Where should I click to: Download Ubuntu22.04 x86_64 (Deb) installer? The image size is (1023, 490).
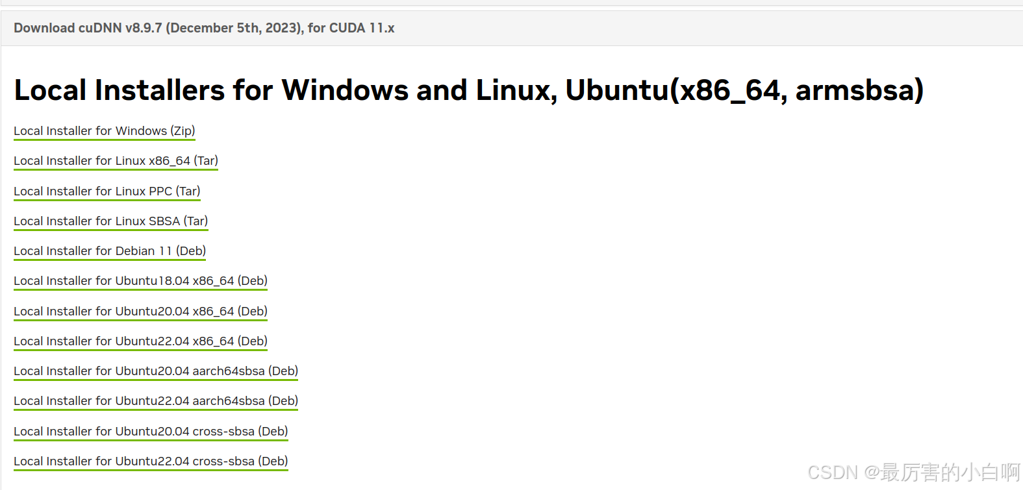click(x=140, y=341)
